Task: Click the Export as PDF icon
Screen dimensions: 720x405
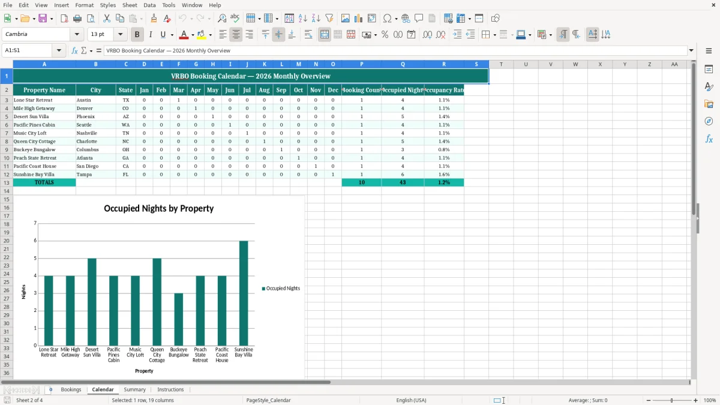Action: 64,19
